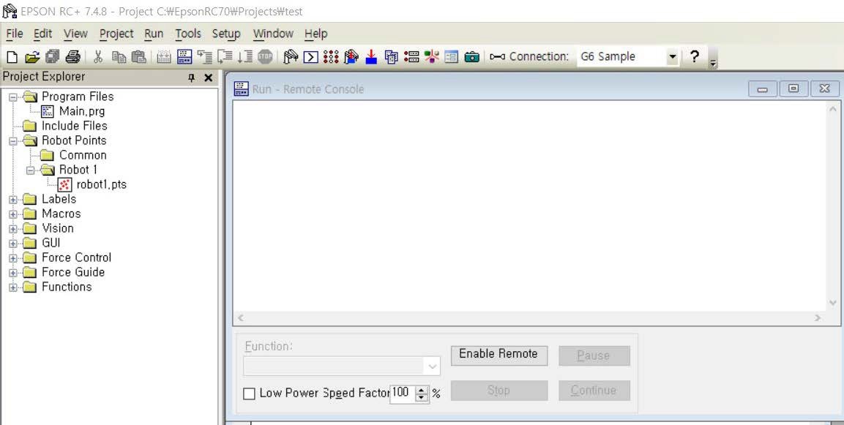844x425 pixels.
Task: Expand the Force Guide folder
Action: [13, 273]
